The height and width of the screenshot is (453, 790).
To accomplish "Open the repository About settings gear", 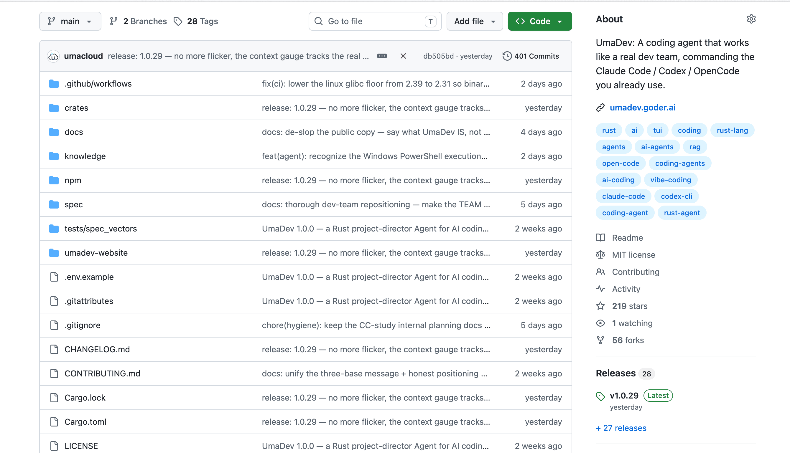I will [x=751, y=19].
